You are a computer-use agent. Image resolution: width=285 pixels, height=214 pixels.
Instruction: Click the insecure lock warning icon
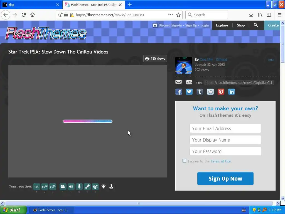pyautogui.click(x=72, y=15)
